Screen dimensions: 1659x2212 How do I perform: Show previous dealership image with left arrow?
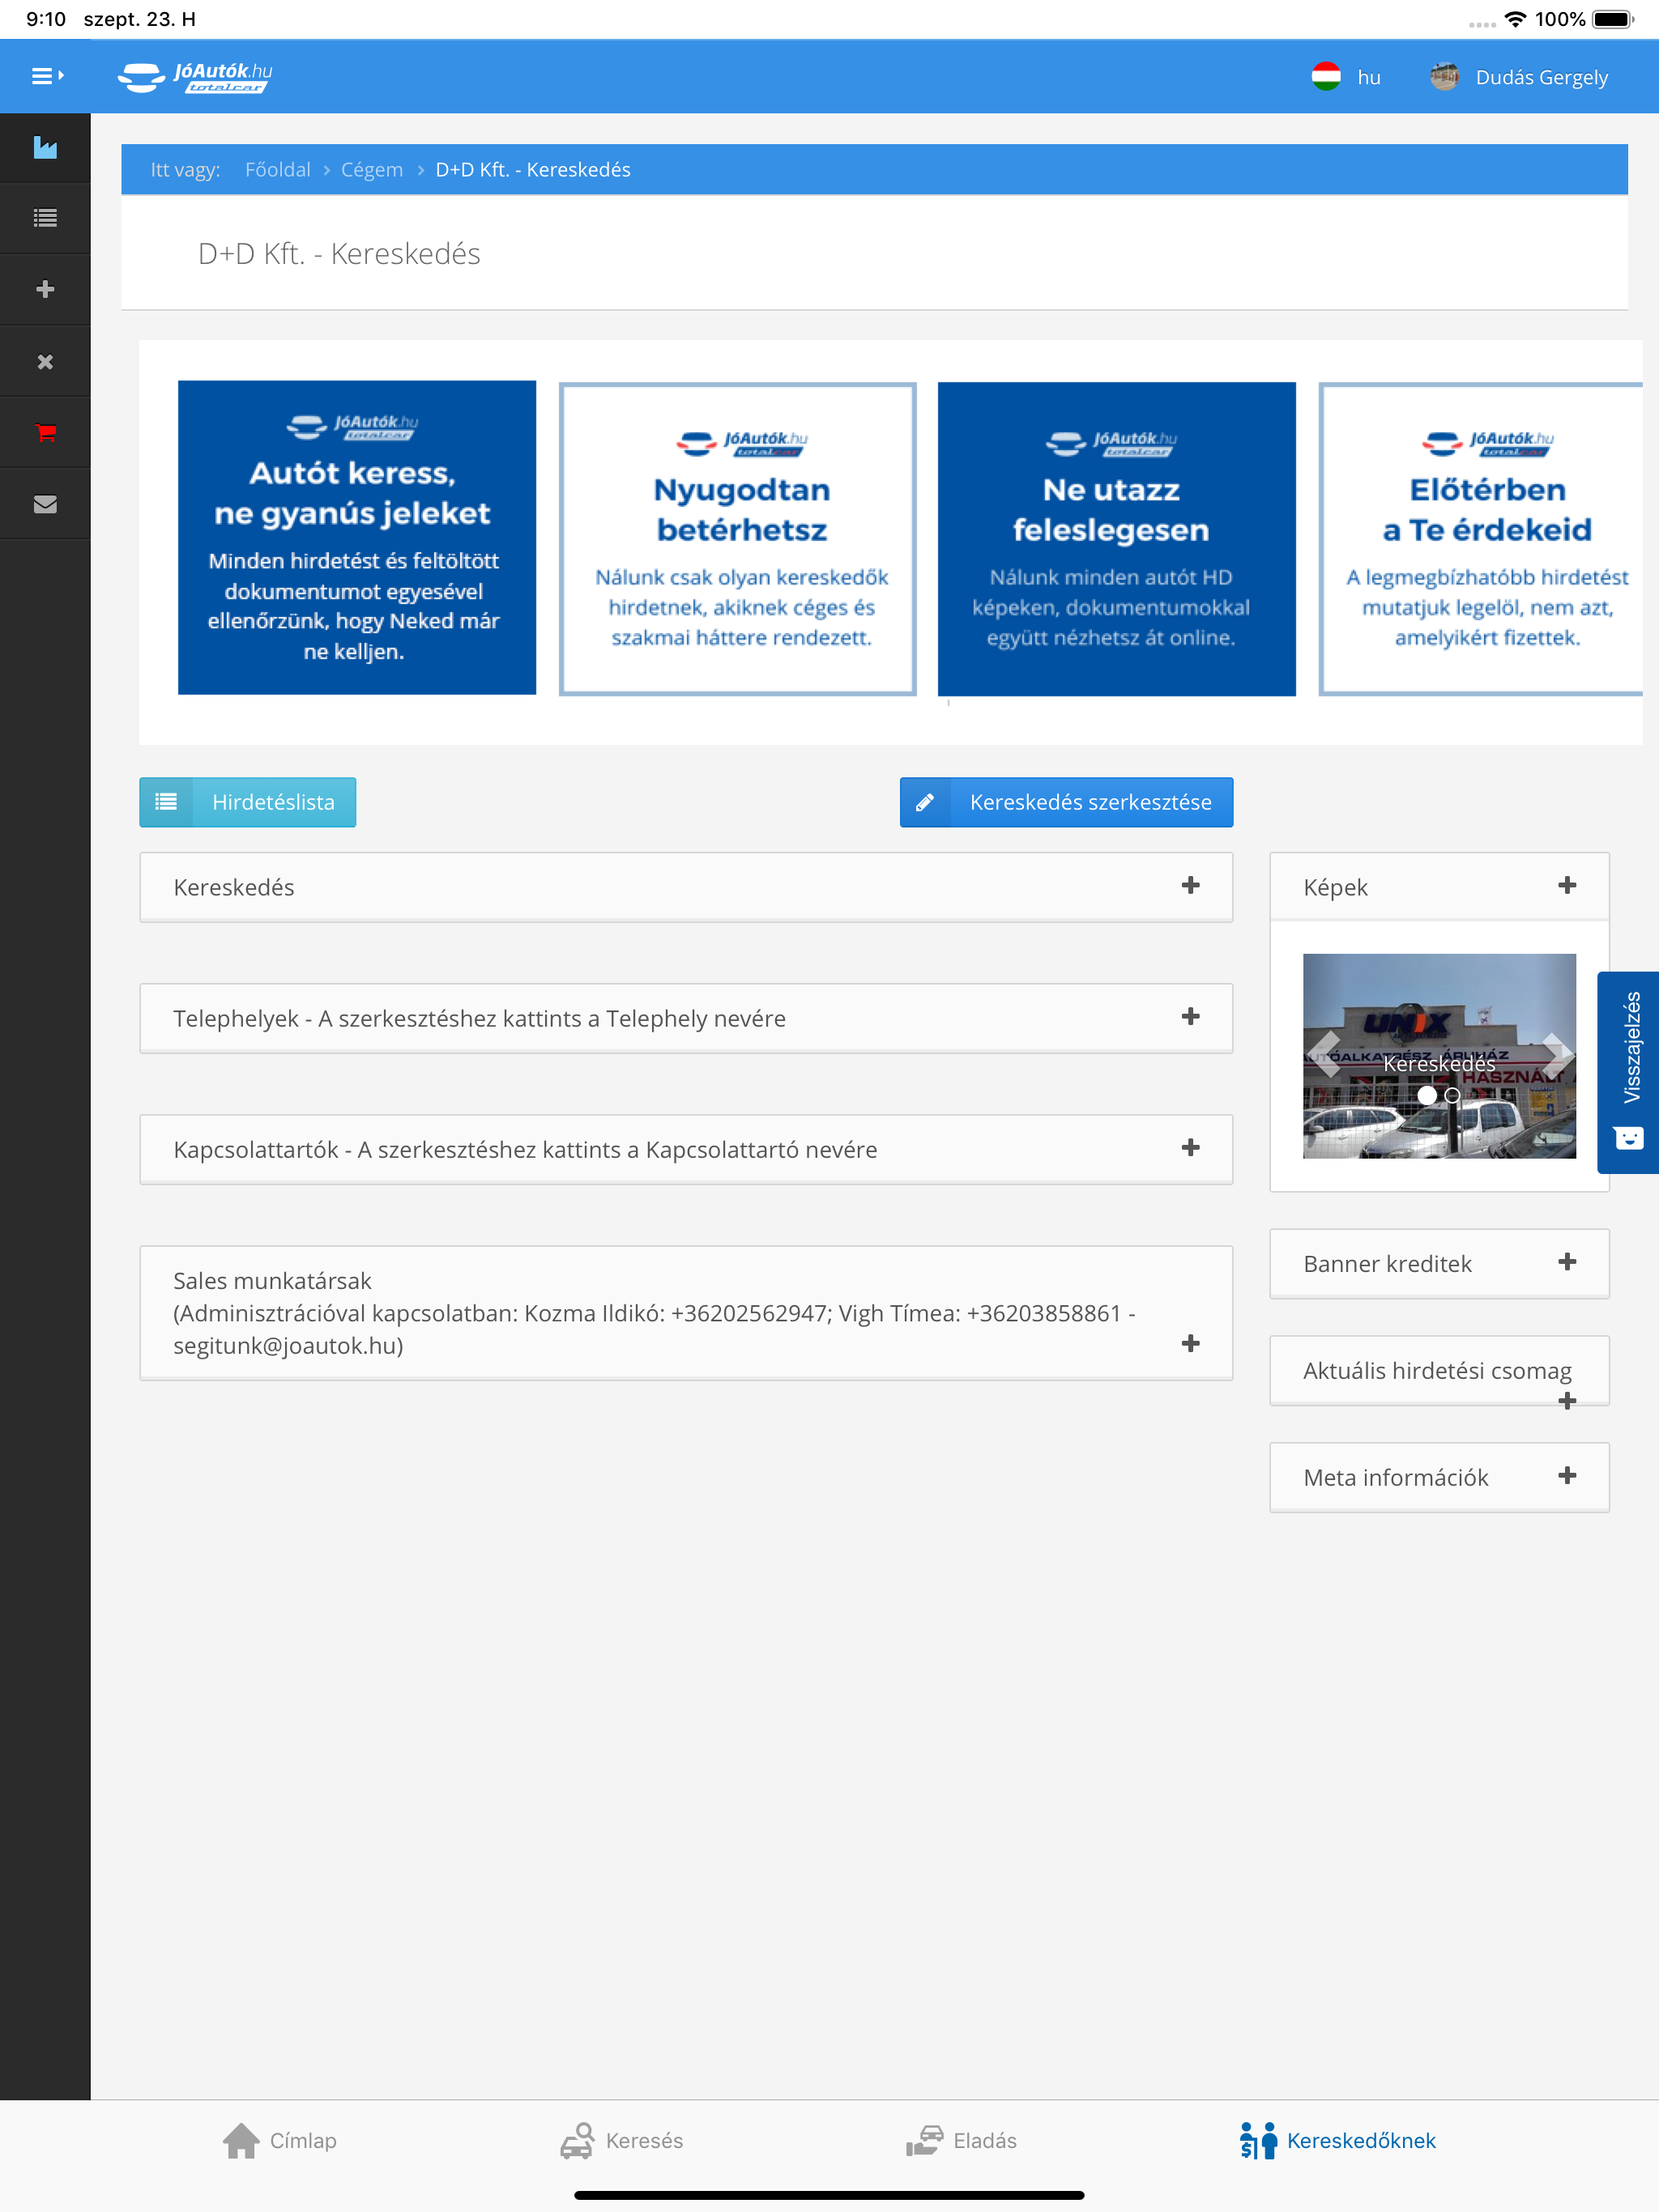[x=1326, y=1055]
